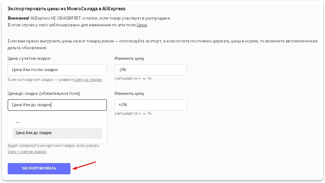
Task: Click the red arrow pointing at export button
Action: (x=84, y=165)
